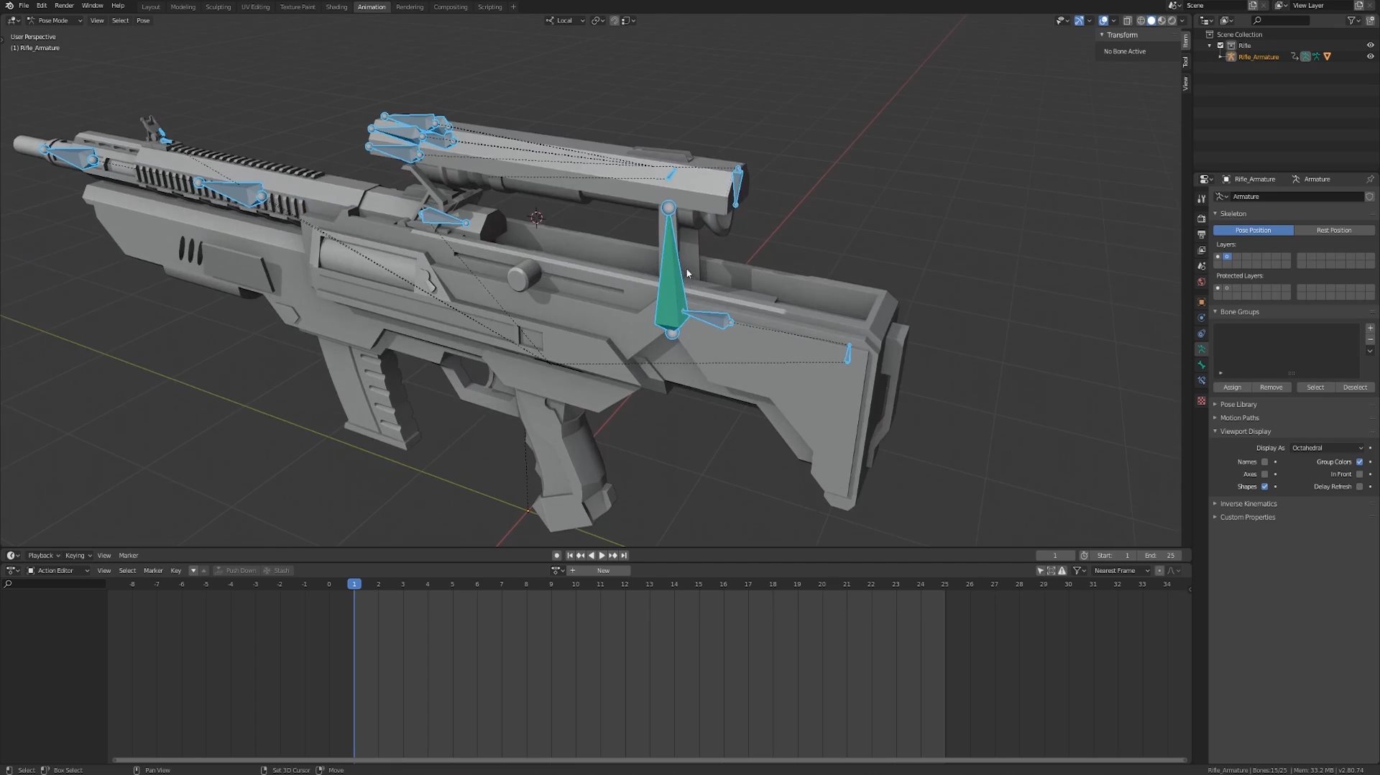The height and width of the screenshot is (775, 1380).
Task: Open the Bone properties tab
Action: coord(1201,365)
